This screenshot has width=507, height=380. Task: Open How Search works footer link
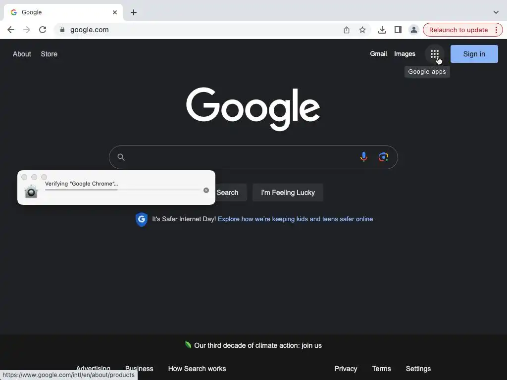click(x=197, y=369)
